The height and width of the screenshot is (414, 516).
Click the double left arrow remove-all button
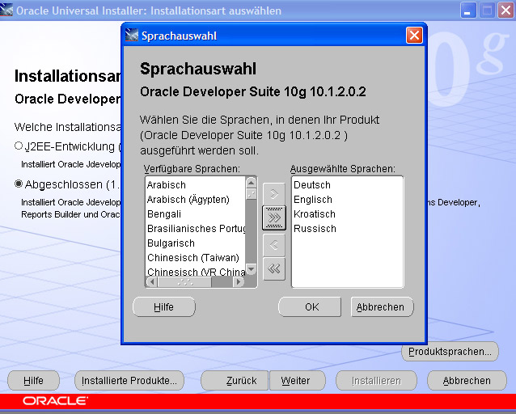click(x=274, y=269)
